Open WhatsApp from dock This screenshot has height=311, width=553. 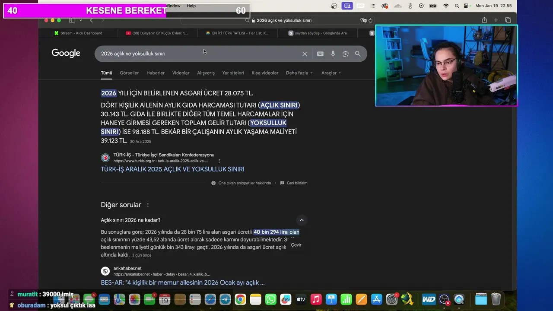tap(270, 299)
